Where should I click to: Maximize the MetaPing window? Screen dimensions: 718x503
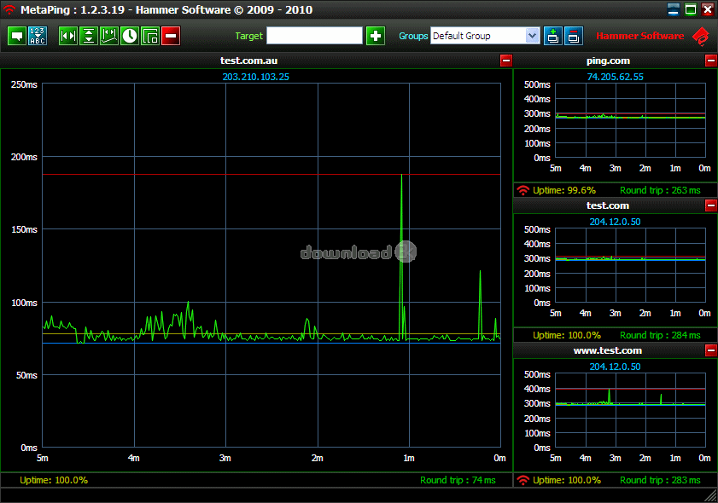pyautogui.click(x=691, y=9)
